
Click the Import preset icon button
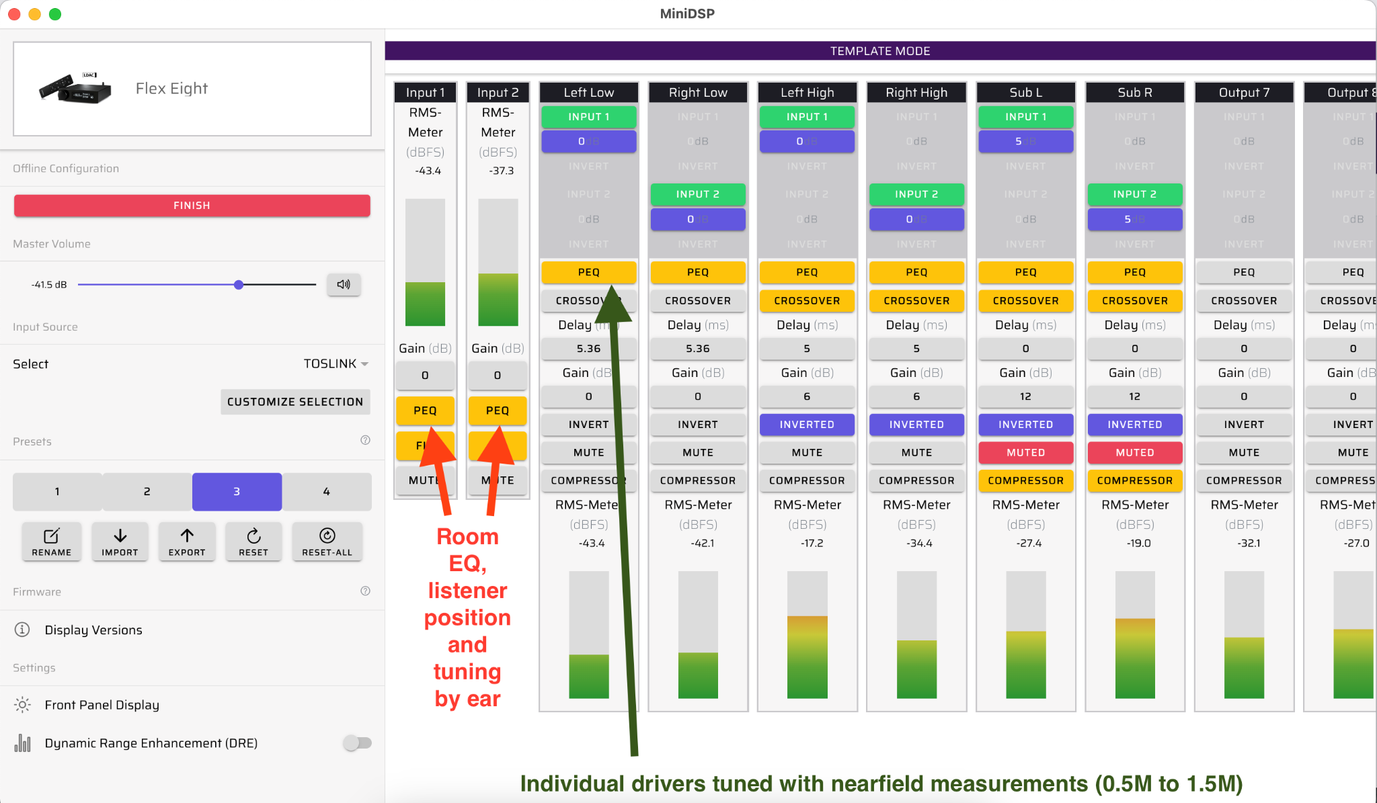pos(120,541)
